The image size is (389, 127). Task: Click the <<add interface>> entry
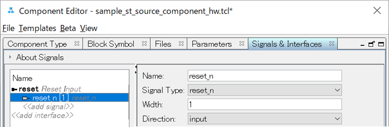click(x=42, y=115)
